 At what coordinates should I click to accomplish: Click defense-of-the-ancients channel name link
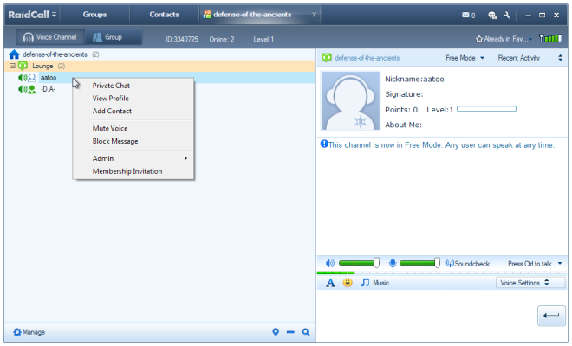[x=367, y=58]
